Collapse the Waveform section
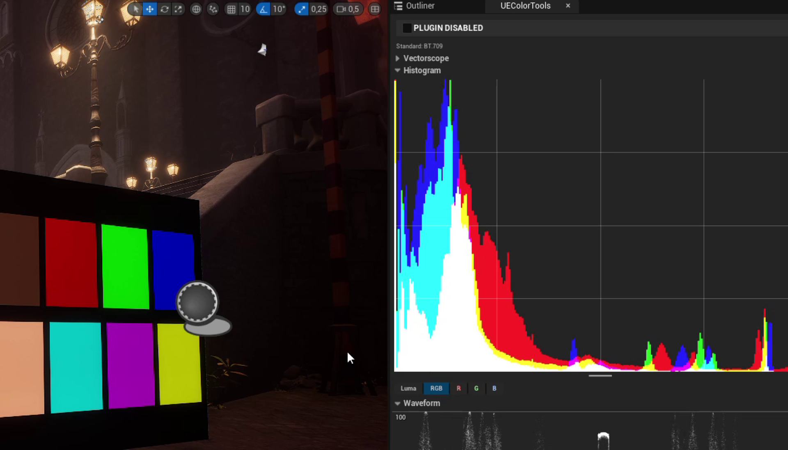This screenshot has height=450, width=788. point(397,403)
